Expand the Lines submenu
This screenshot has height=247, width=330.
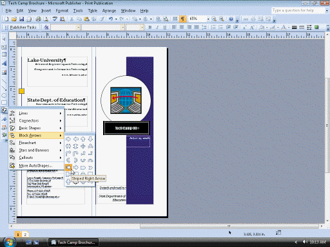tap(36, 113)
